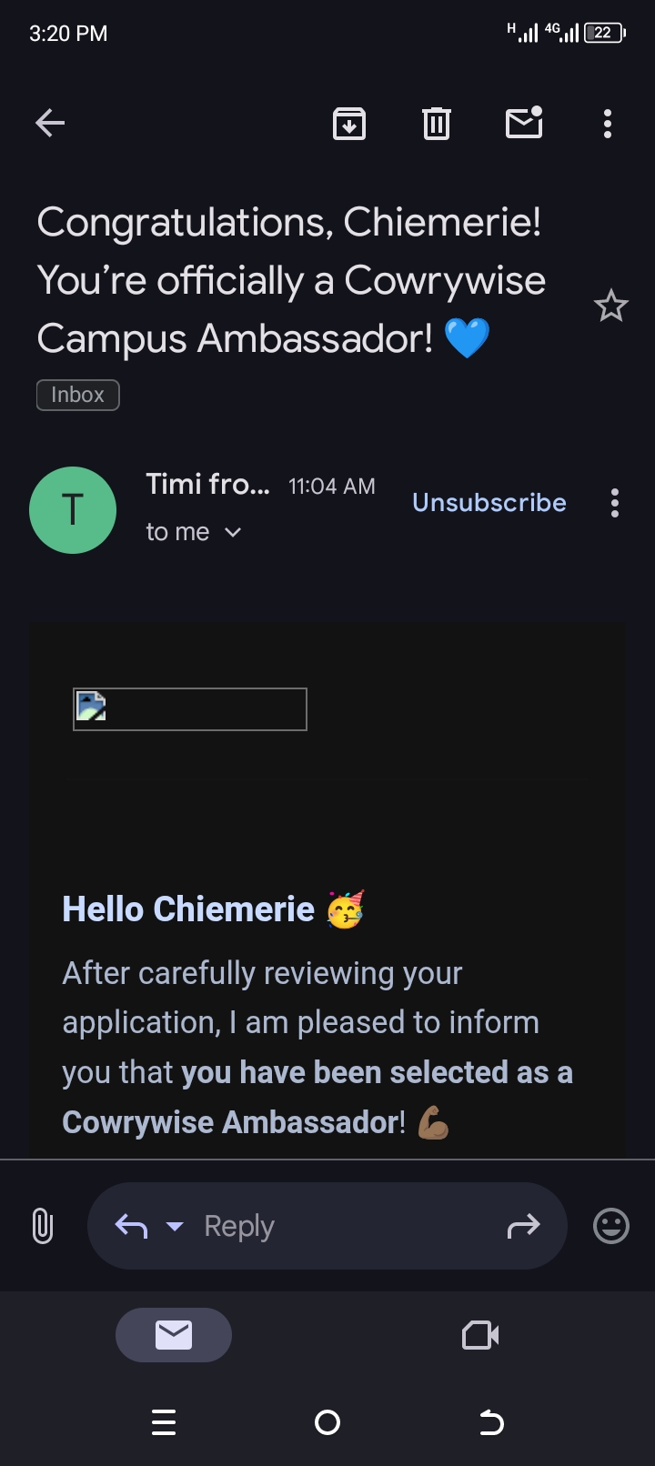
Task: Forward the email using arrow icon
Action: pos(523,1226)
